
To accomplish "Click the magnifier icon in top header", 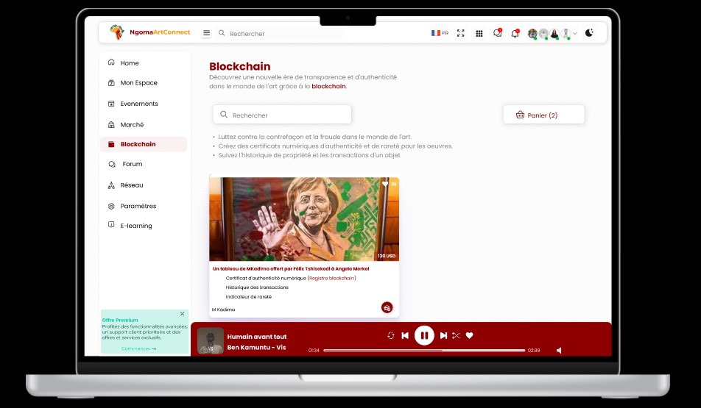I will (222, 33).
